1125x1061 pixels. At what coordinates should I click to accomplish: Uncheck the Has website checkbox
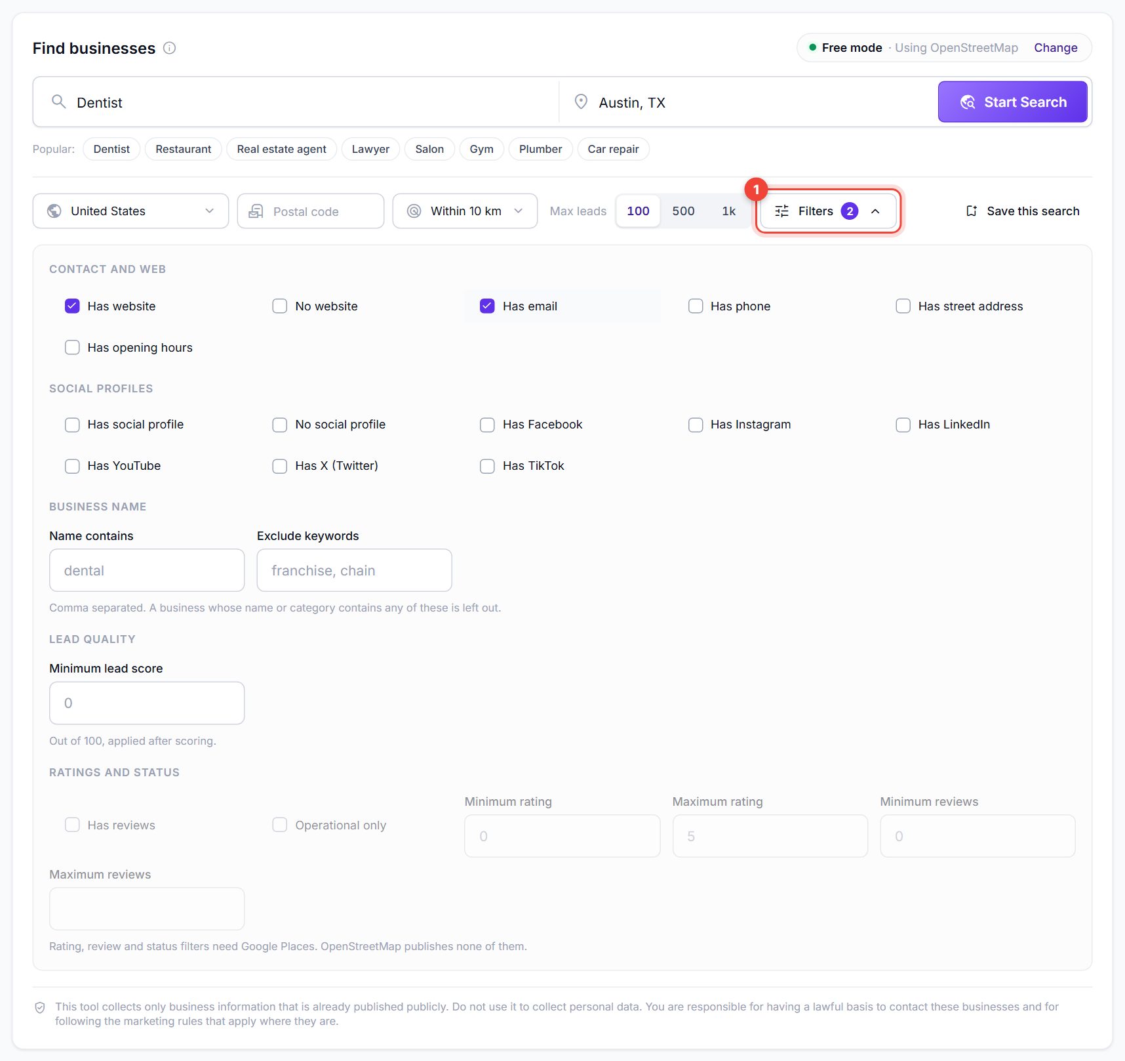click(72, 306)
